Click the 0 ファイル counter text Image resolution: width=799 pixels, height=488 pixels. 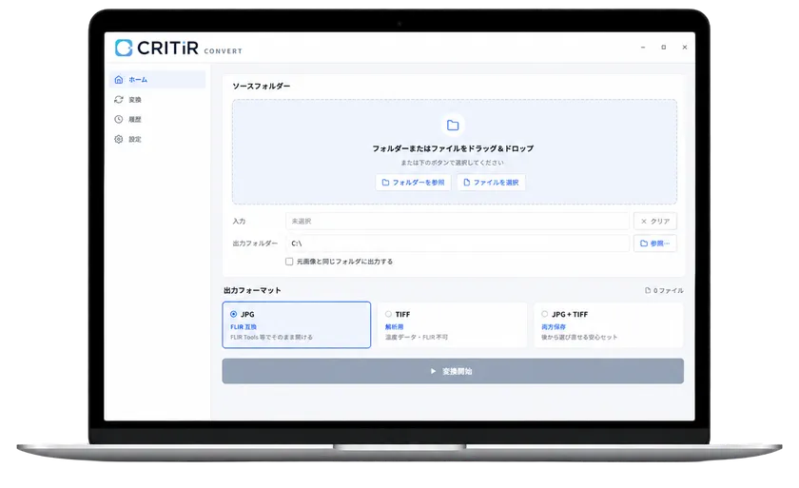click(665, 290)
